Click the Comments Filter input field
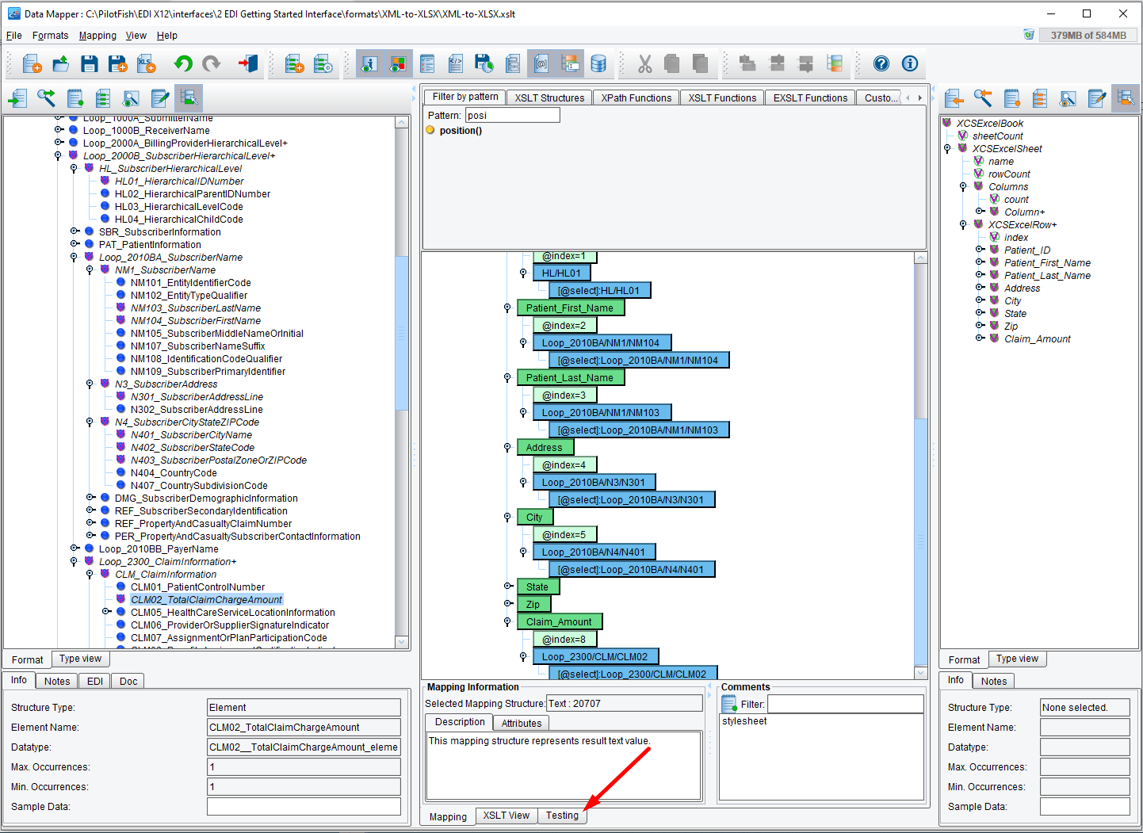This screenshot has width=1143, height=833. coord(845,704)
